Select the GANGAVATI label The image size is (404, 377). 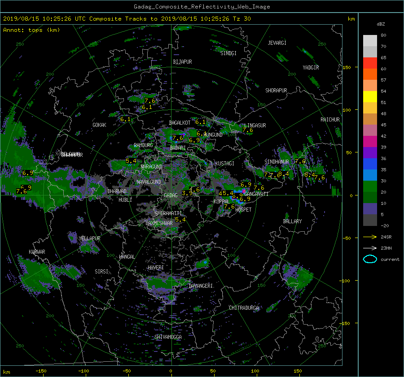256,194
